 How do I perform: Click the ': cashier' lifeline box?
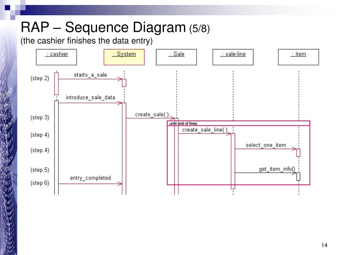pos(56,57)
